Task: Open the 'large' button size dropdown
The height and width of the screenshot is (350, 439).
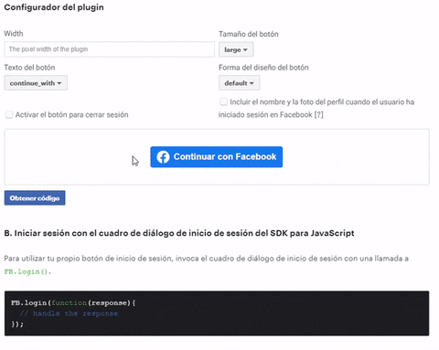Action: 236,49
